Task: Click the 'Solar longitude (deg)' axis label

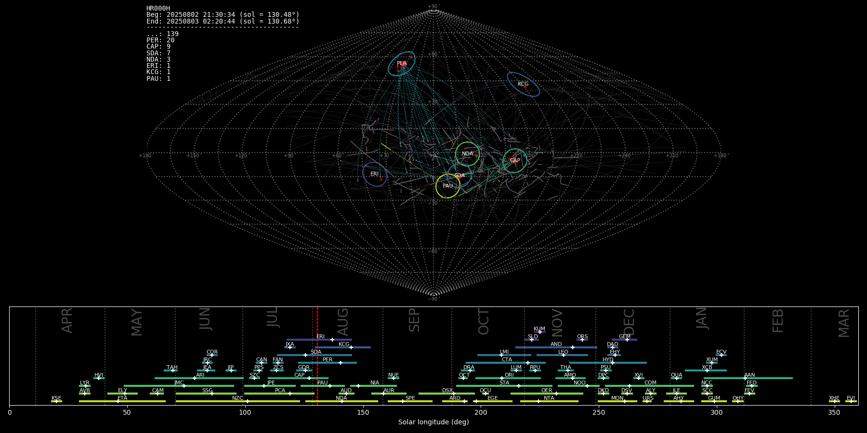Action: 433,422
